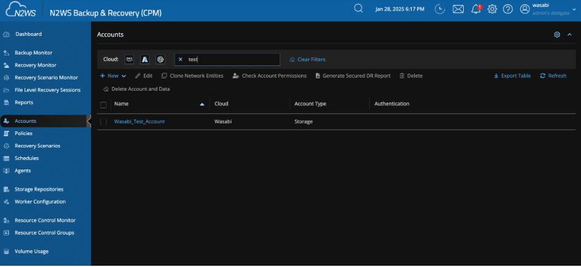Viewport: 581px width, 267px height.
Task: Open File Level Recovery Sessions
Action: [48, 90]
